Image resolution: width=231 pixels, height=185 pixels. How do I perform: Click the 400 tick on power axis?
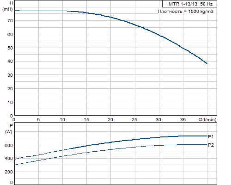[9, 159]
